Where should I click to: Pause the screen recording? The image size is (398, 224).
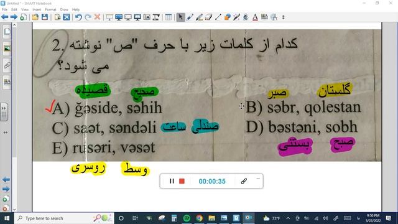pyautogui.click(x=172, y=181)
